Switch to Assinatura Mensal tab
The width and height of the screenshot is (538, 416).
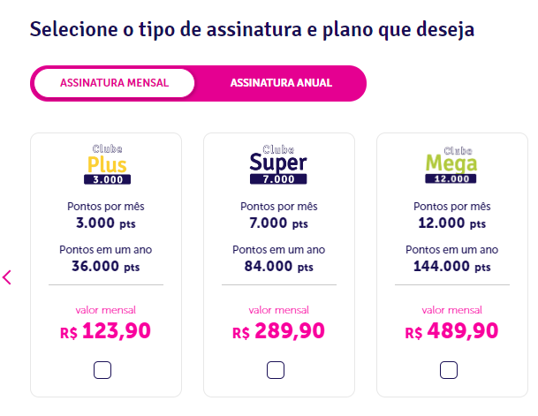click(114, 83)
